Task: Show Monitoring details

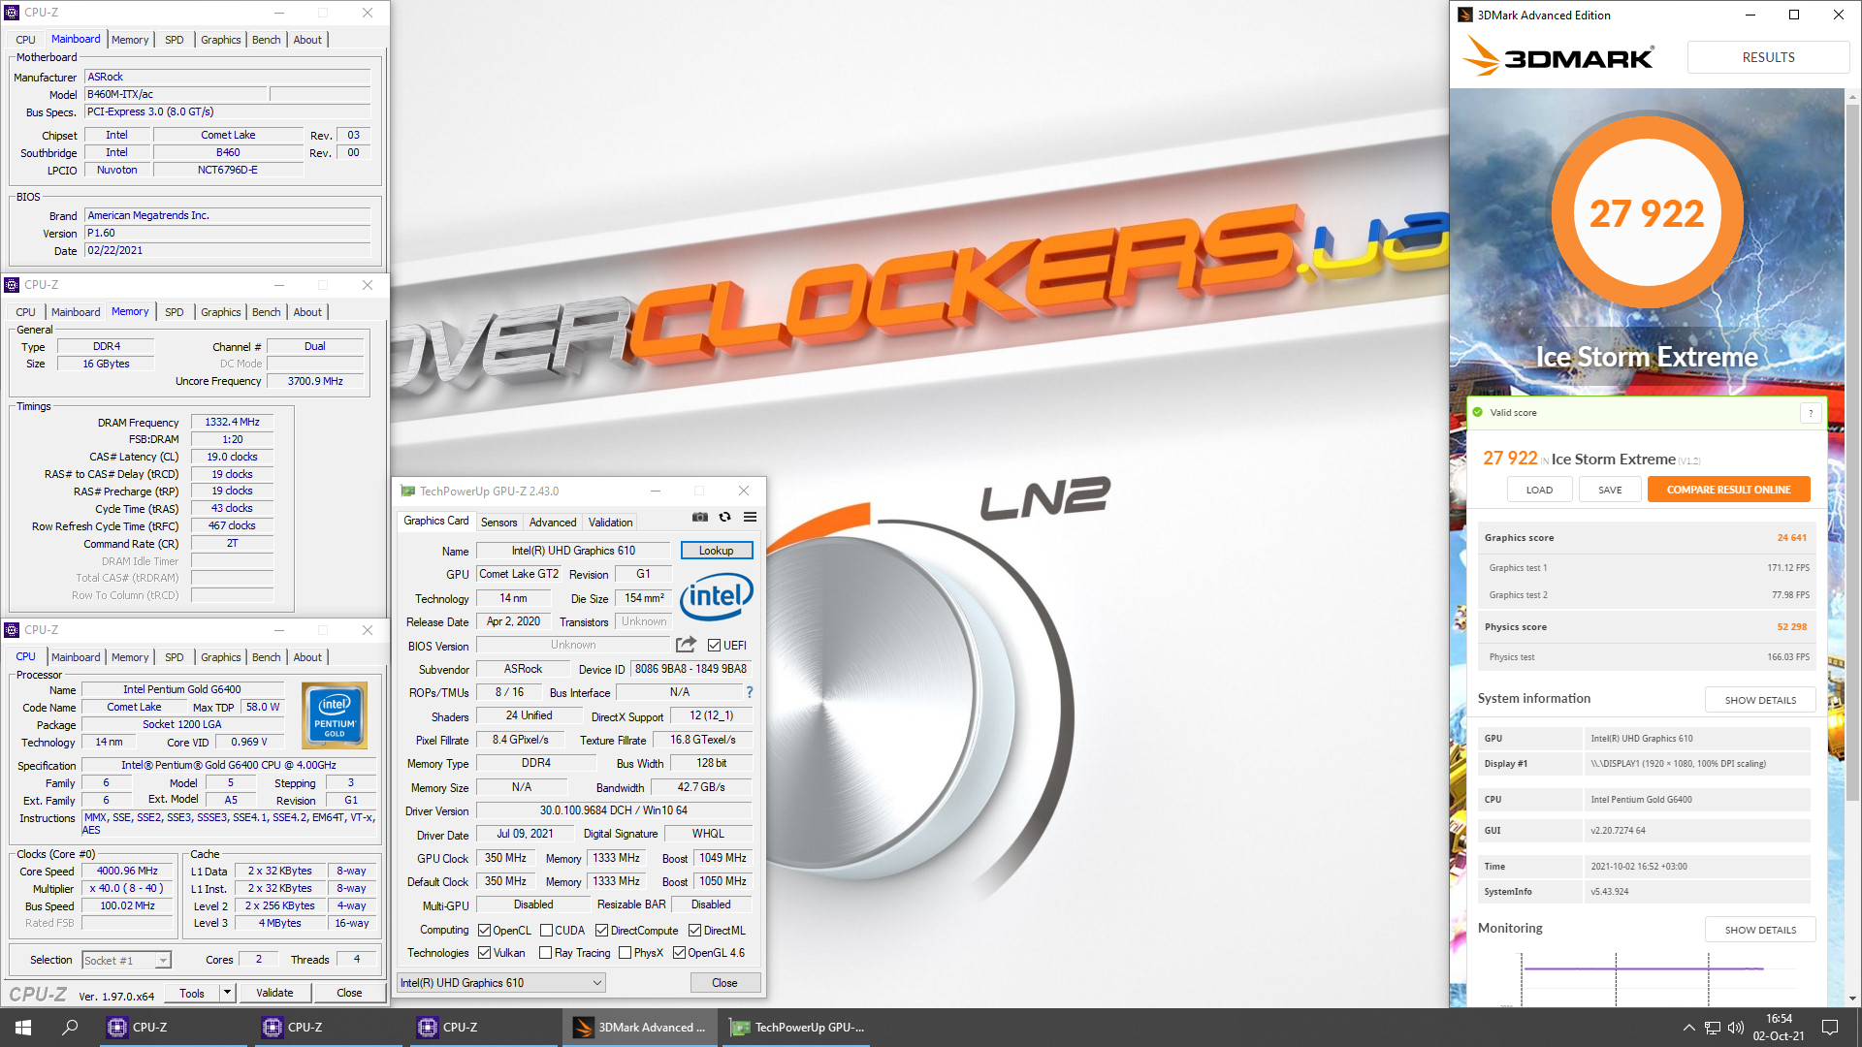Action: (x=1760, y=930)
